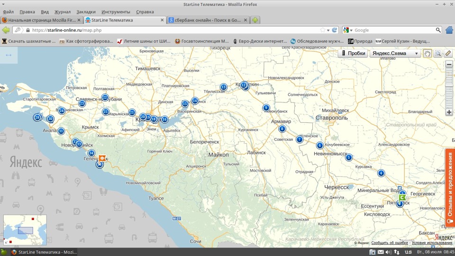Viewport: 455px width, 256px height.
Task: Click map waypoint marker number 5
Action: pyautogui.click(x=349, y=157)
